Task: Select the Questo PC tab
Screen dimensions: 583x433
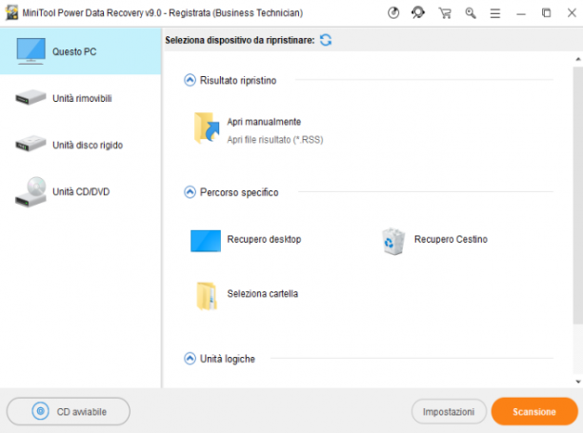Action: pyautogui.click(x=80, y=51)
